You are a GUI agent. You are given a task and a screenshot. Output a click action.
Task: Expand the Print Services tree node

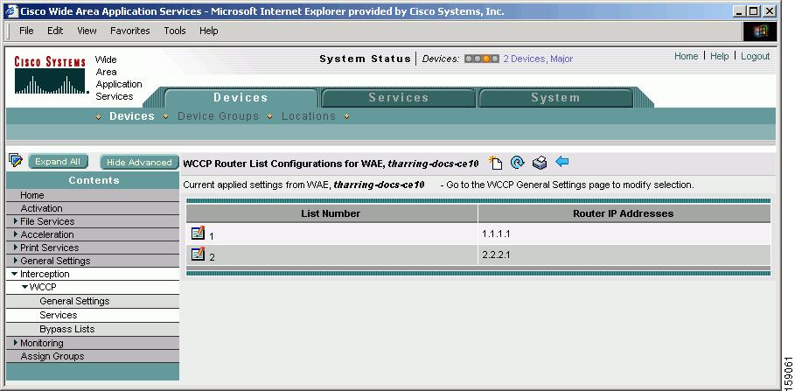coord(16,248)
